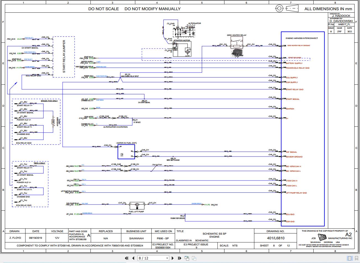Click the Starter Motor symbol
The image size is (360, 263).
(x=182, y=49)
